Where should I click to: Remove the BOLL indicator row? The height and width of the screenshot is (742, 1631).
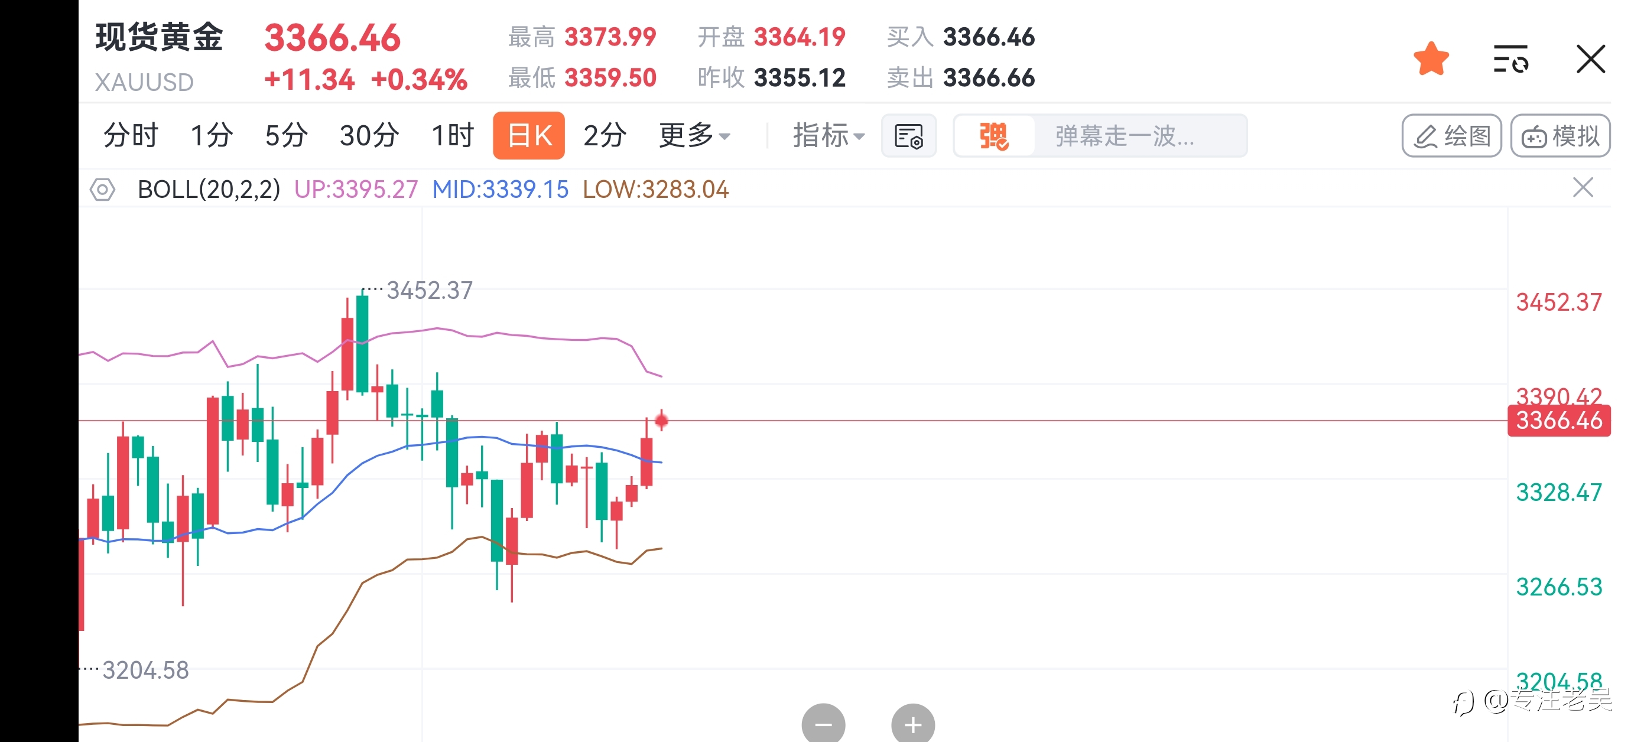tap(1583, 188)
